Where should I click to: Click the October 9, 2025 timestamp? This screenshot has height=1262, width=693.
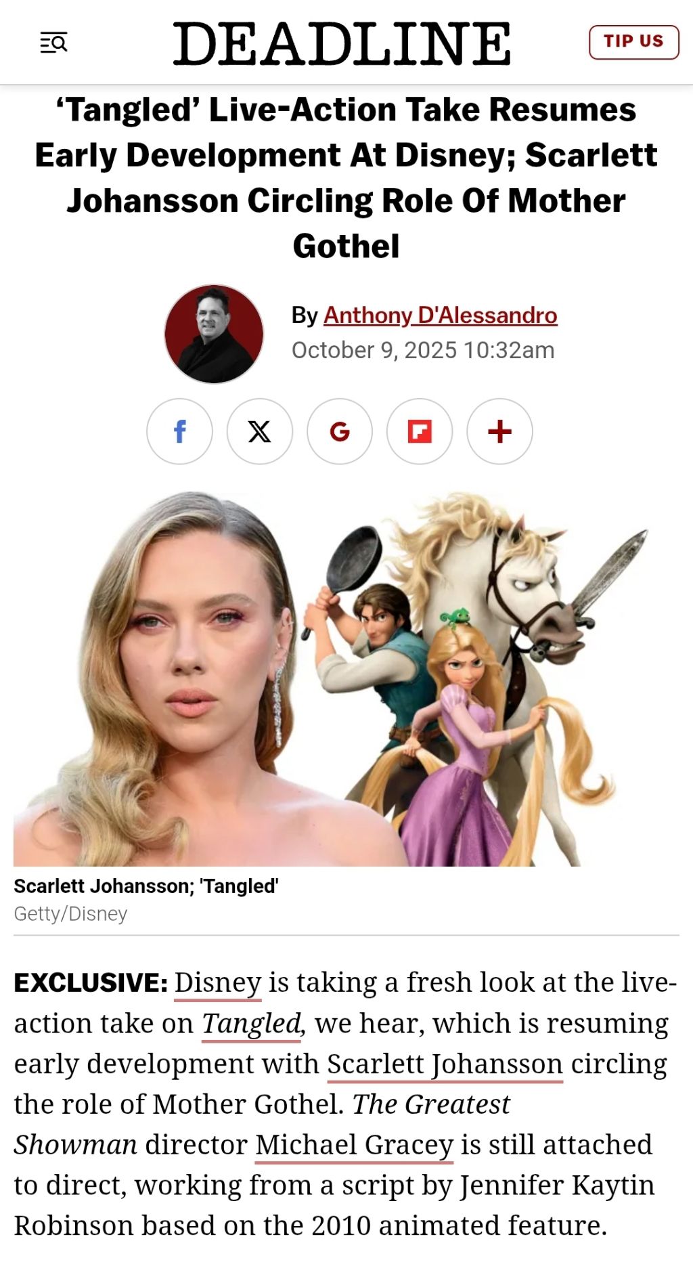tap(423, 351)
